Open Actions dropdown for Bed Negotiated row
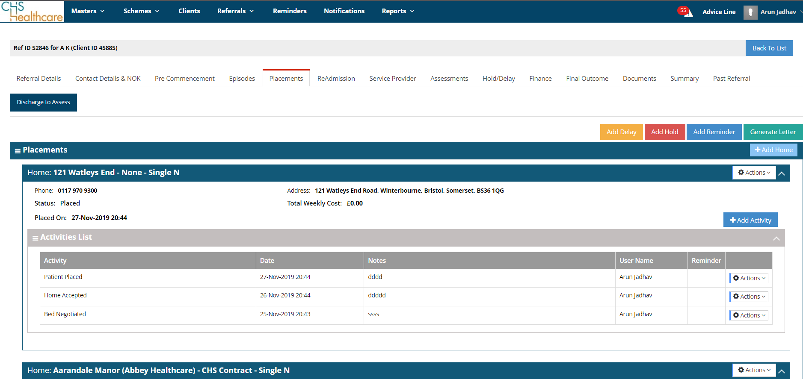This screenshot has width=803, height=379. [x=749, y=315]
